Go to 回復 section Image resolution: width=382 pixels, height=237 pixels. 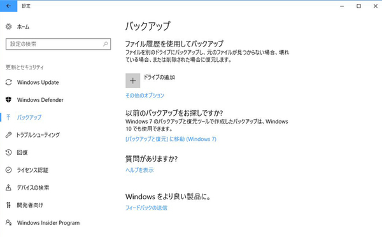(x=22, y=152)
